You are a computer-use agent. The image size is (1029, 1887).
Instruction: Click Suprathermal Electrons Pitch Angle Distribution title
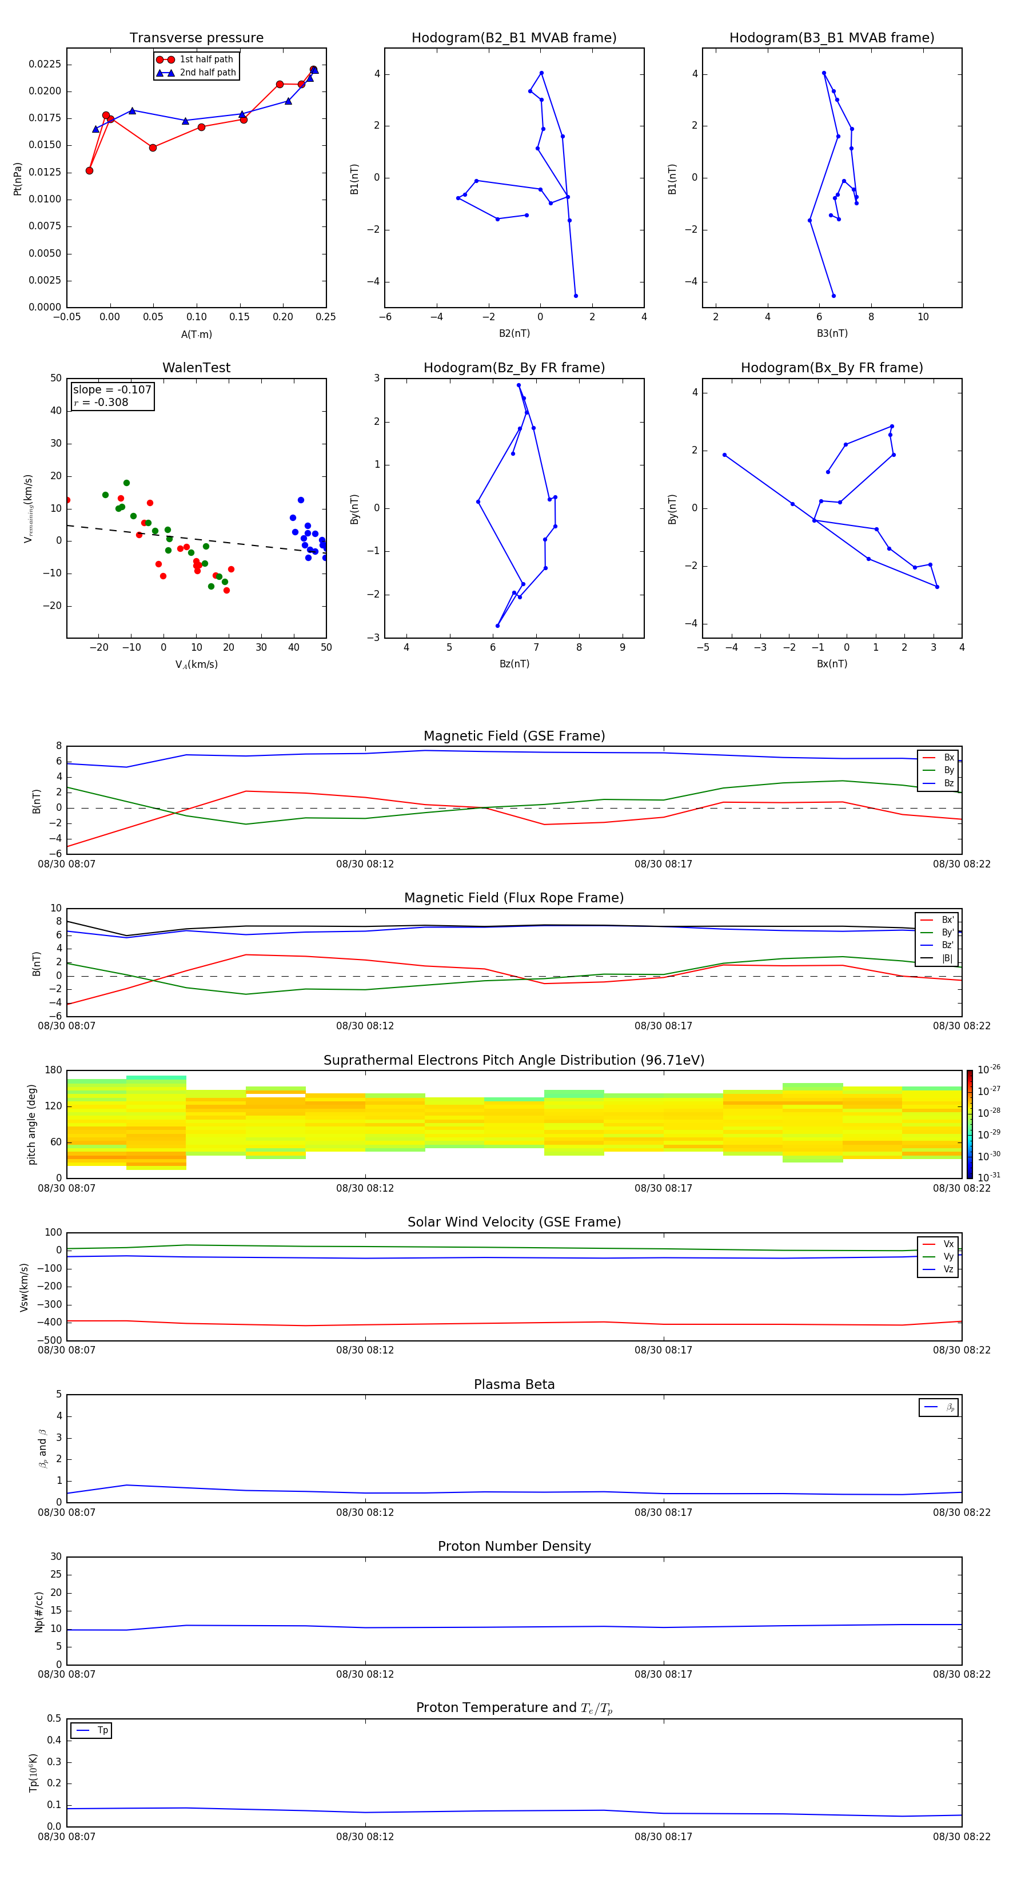point(514,1061)
